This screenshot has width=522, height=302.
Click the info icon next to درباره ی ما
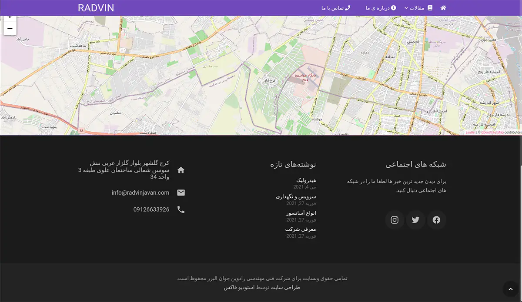tap(394, 7)
